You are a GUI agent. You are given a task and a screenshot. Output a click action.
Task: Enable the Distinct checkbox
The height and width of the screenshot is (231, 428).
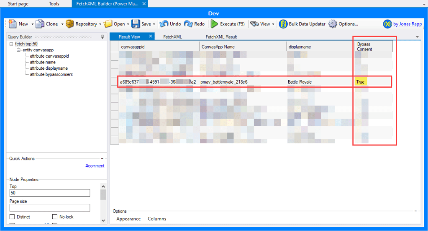(12, 217)
